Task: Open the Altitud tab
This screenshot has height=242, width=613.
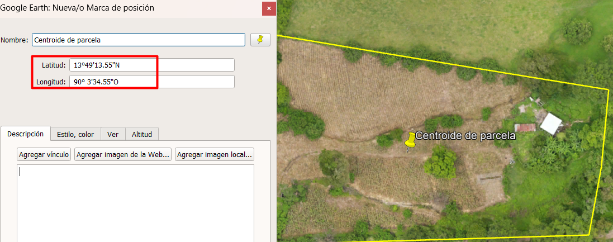Action: pyautogui.click(x=142, y=134)
